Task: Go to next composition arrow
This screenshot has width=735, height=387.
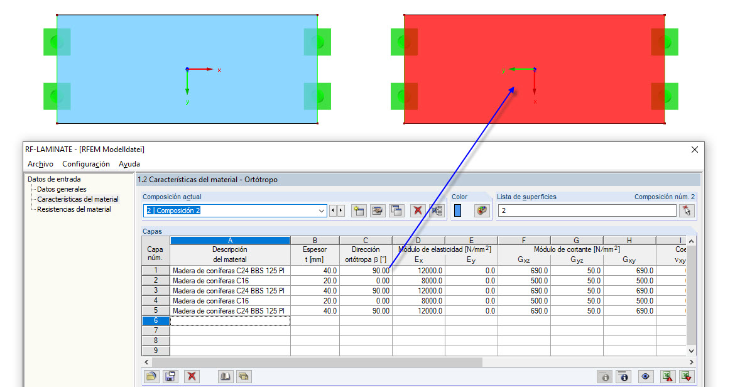Action: pos(340,211)
